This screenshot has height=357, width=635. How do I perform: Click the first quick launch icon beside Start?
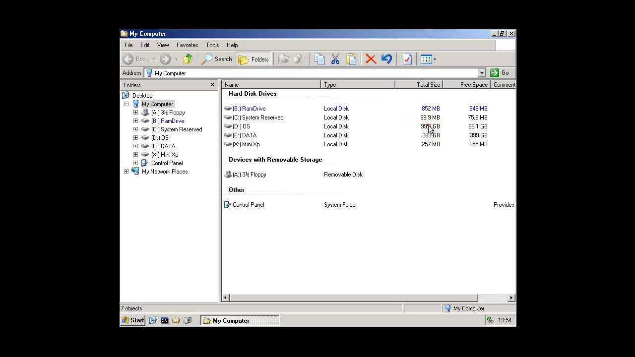[x=153, y=320]
